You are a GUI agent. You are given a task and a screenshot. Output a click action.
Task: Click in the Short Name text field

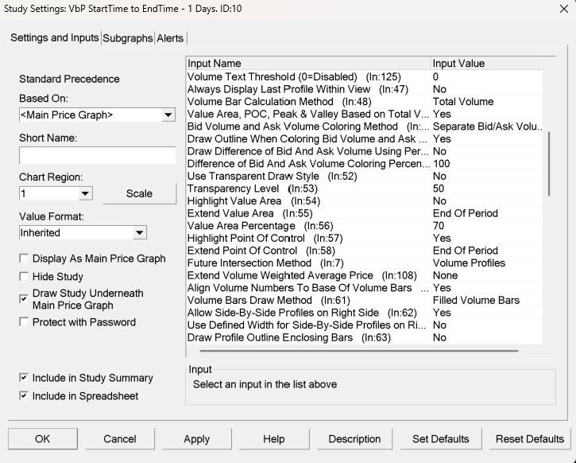point(97,155)
